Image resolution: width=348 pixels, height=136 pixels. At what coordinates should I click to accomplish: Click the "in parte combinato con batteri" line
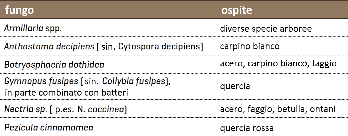click(x=66, y=93)
